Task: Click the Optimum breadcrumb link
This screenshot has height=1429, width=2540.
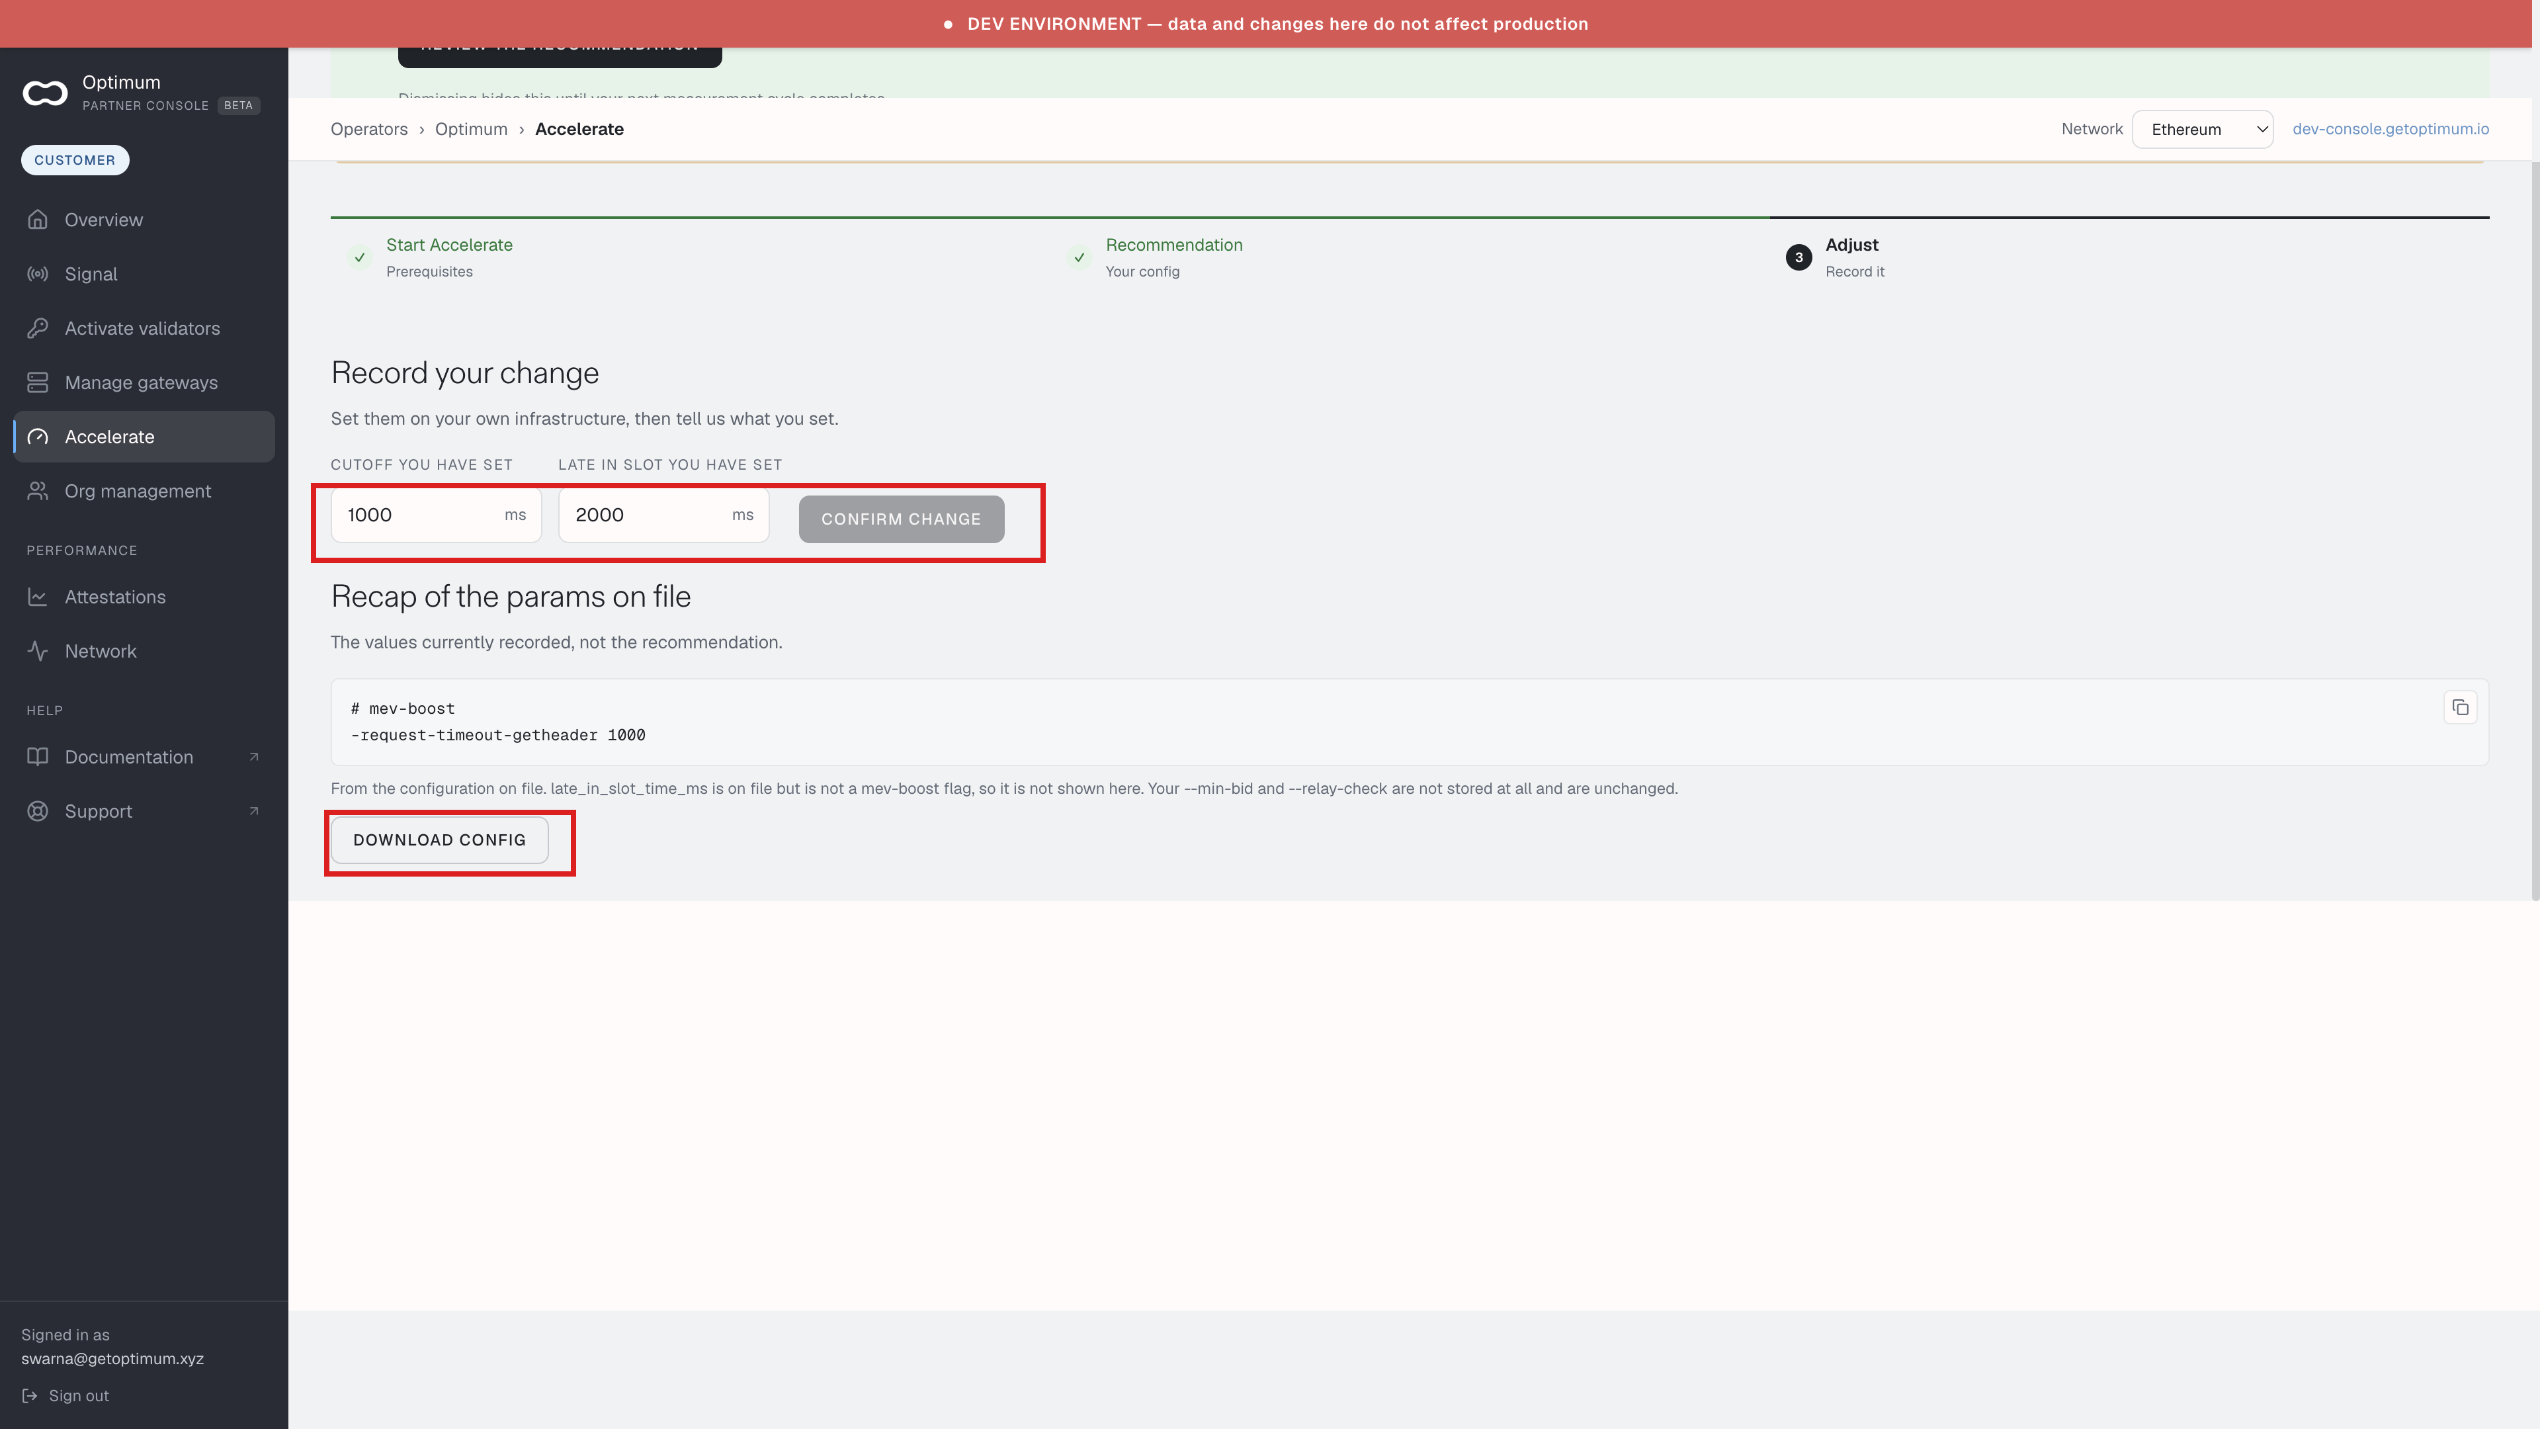Action: (x=472, y=129)
